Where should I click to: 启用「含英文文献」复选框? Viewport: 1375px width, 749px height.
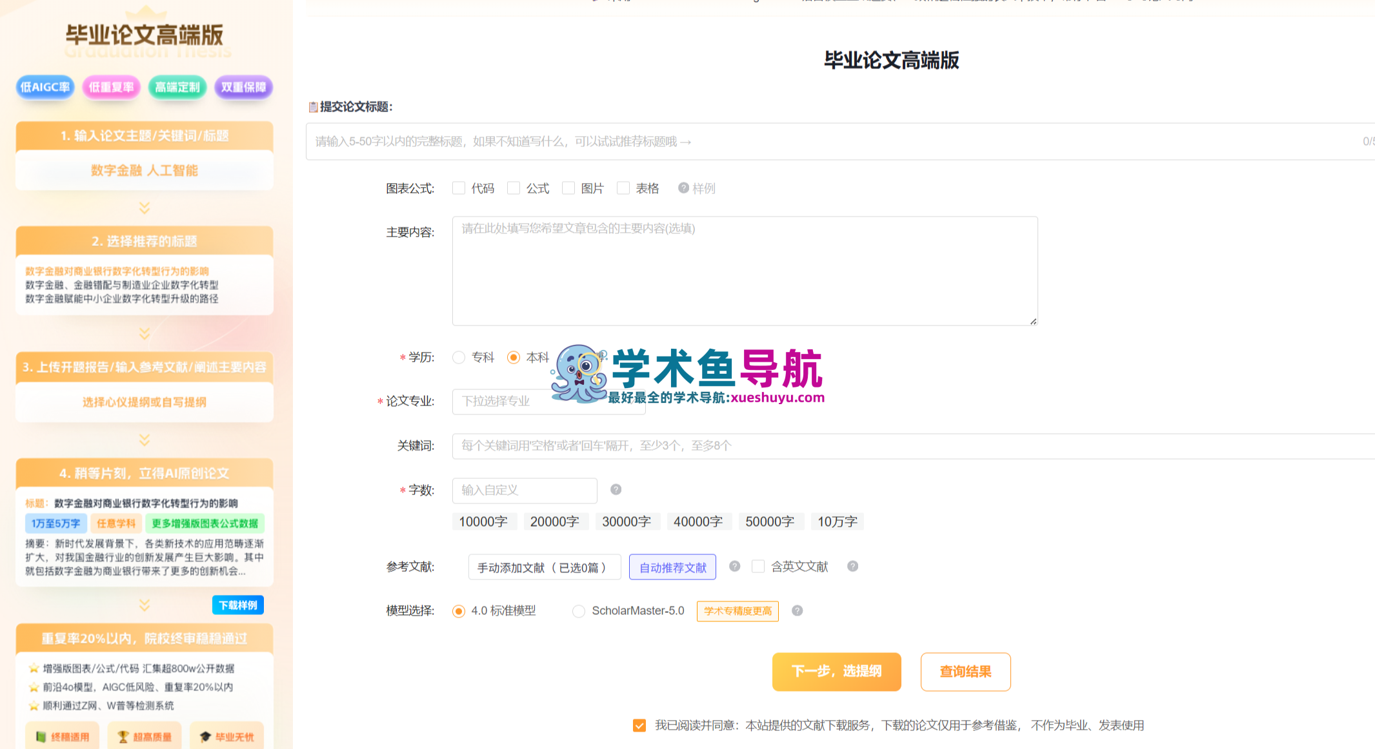(758, 566)
